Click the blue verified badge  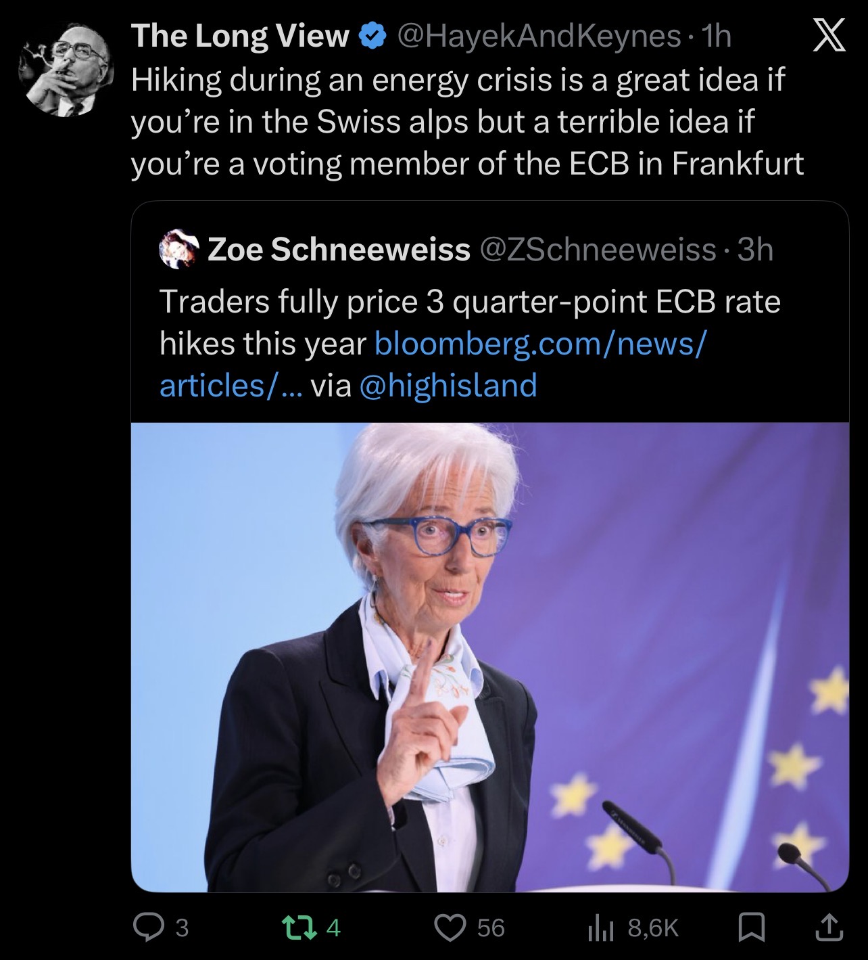370,37
